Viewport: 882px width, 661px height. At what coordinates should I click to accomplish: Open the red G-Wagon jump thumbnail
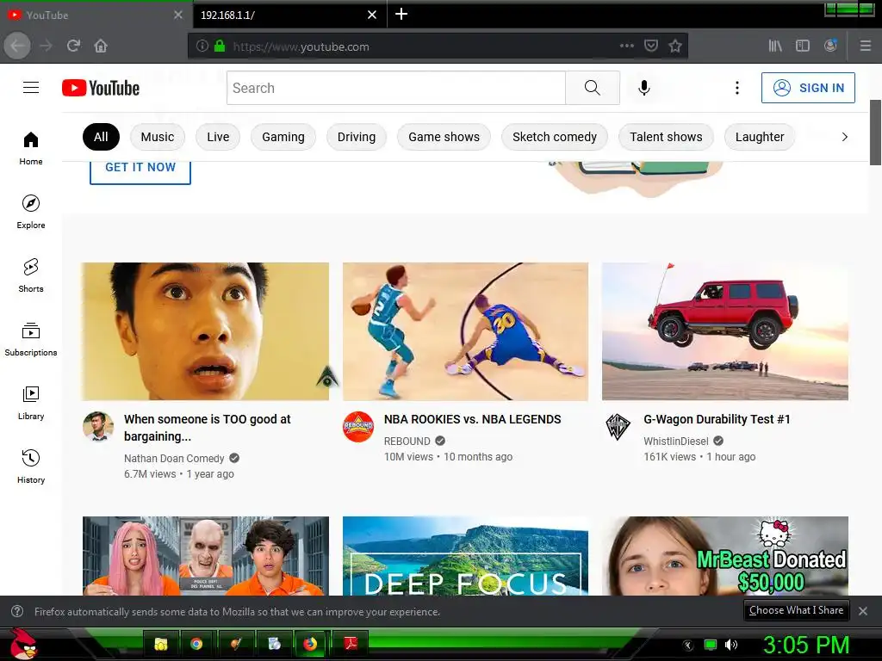[x=725, y=331]
